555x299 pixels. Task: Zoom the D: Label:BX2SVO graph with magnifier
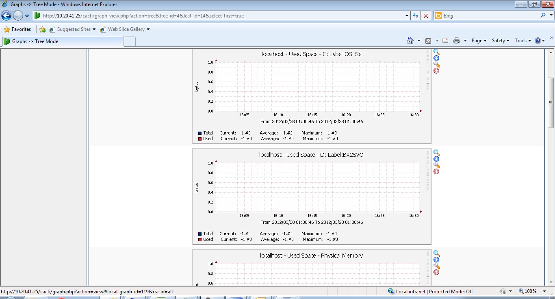436,153
